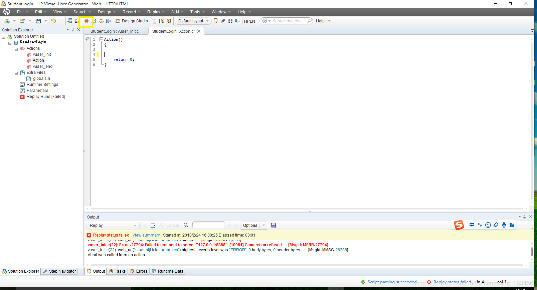Switch to the Tasks tab
Image resolution: width=537 pixels, height=290 pixels.
pyautogui.click(x=118, y=271)
